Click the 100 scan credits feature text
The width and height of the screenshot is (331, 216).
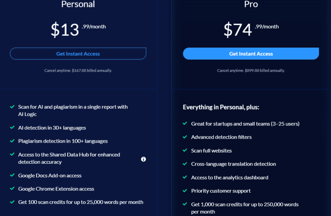tap(81, 202)
